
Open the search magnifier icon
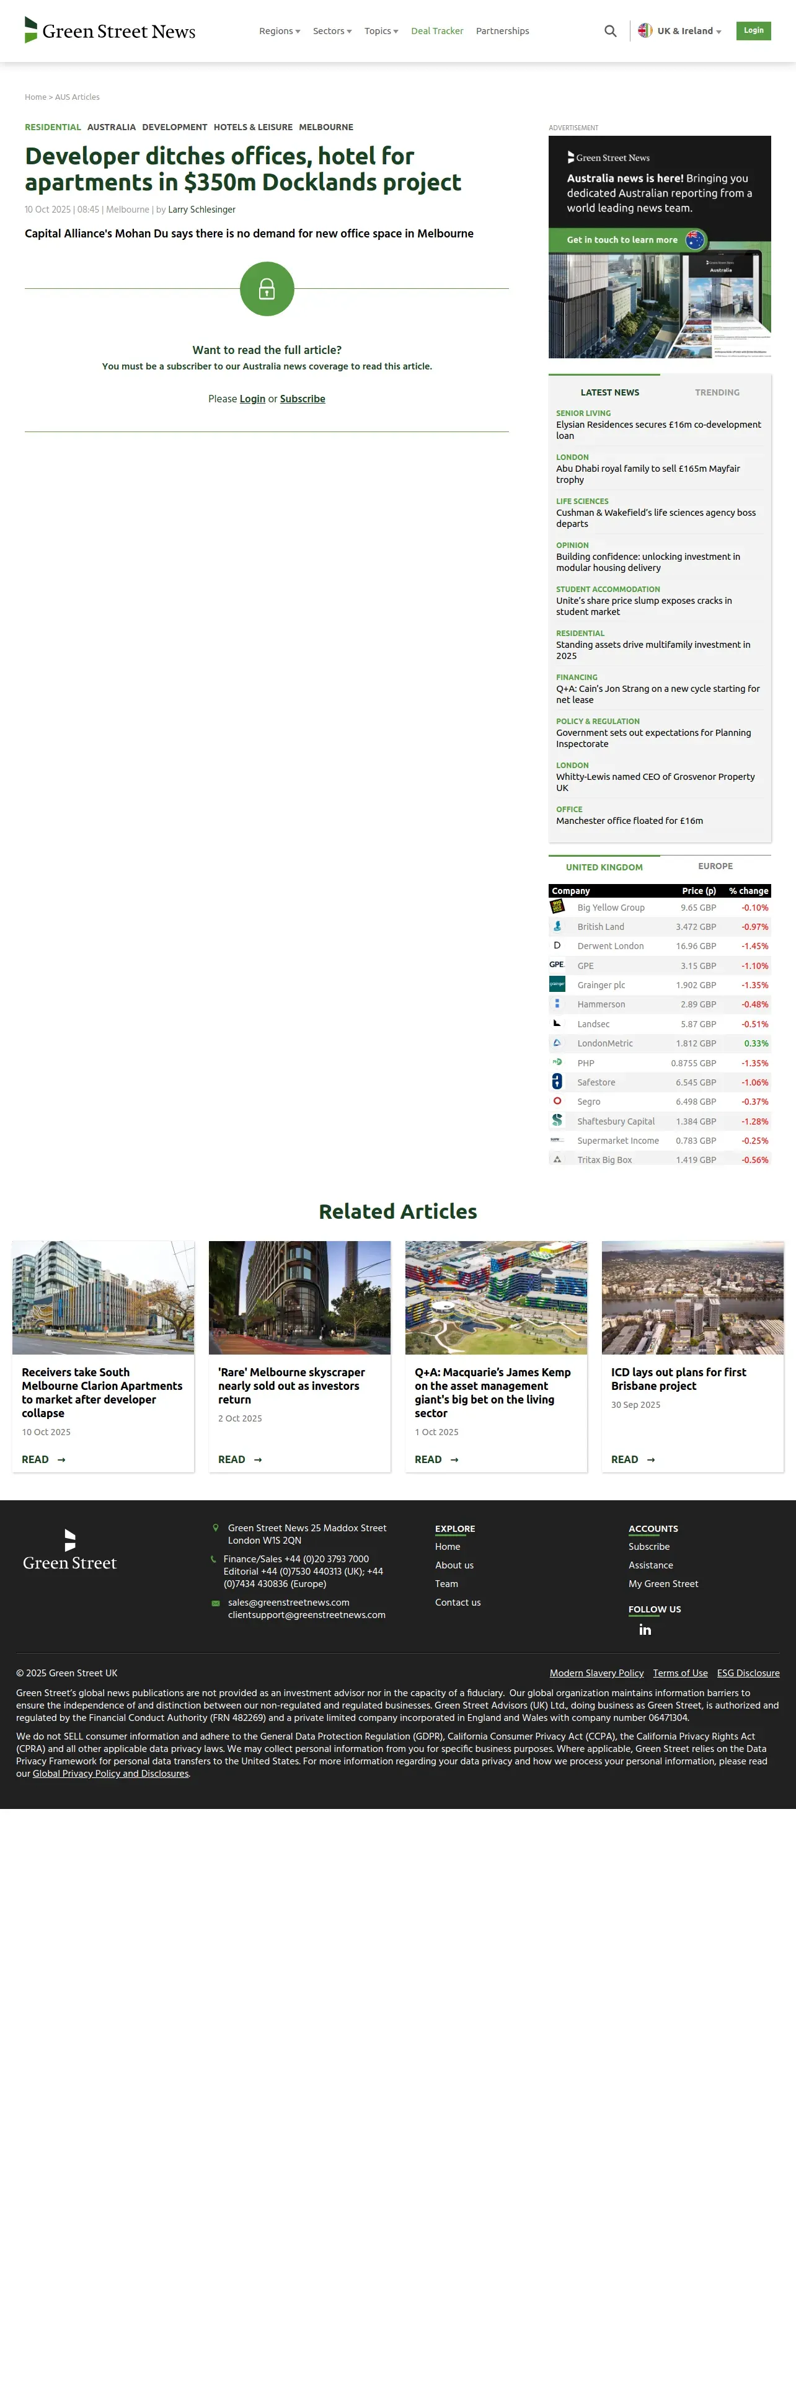coord(610,32)
